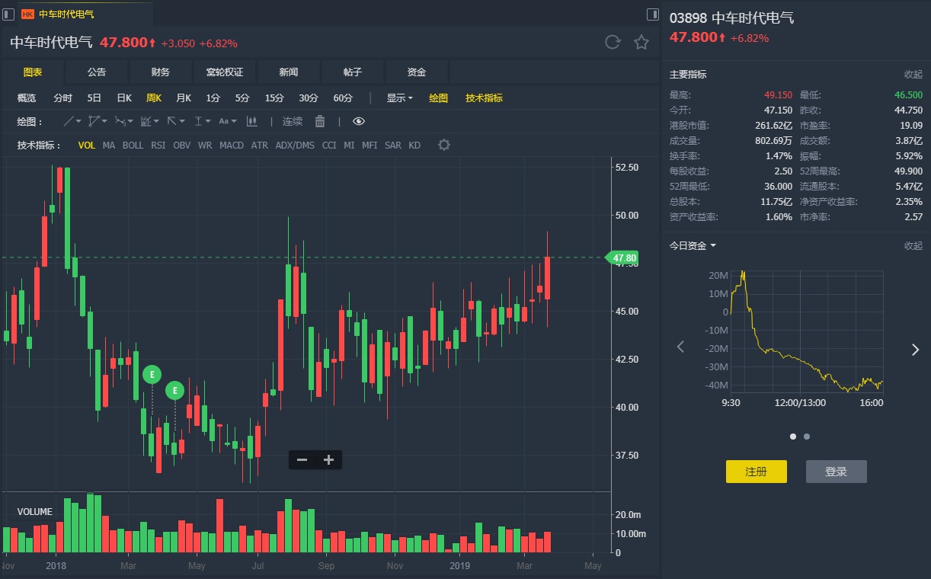Select the line drawing tool
The width and height of the screenshot is (931, 579).
[69, 121]
